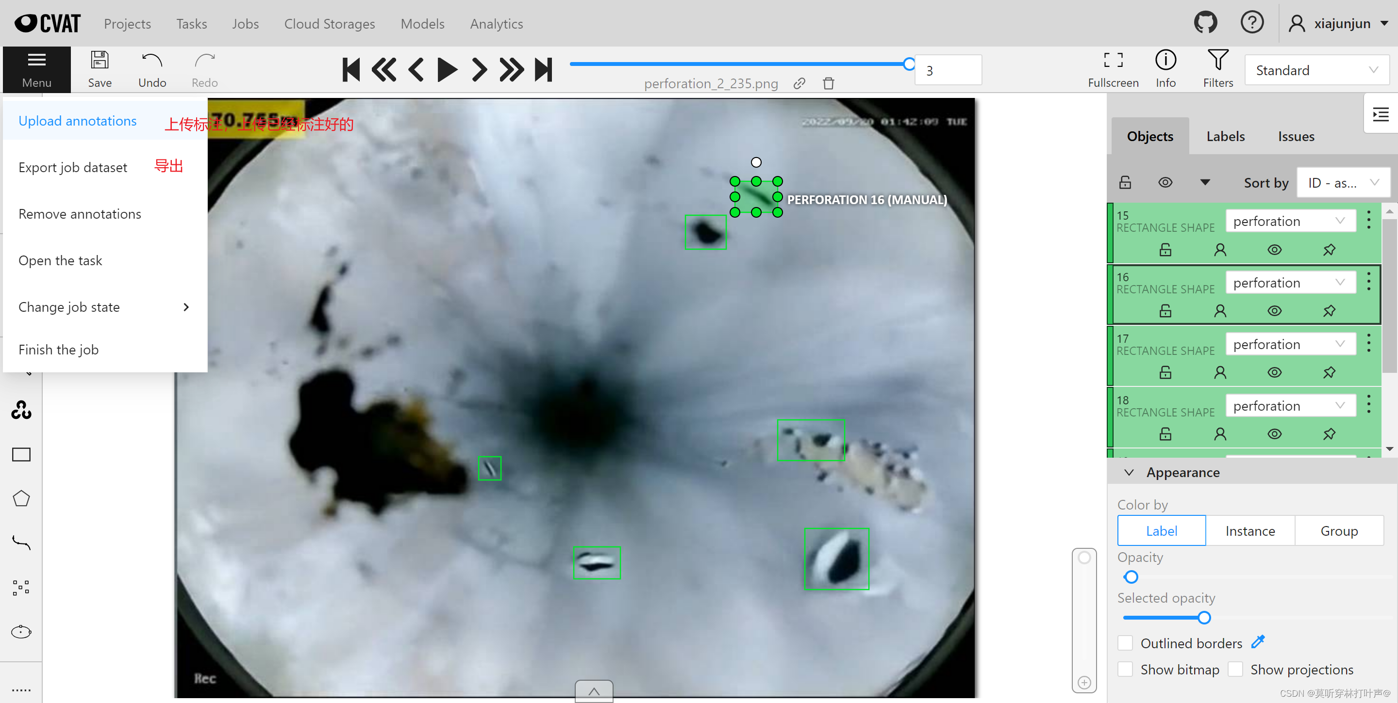1398x703 pixels.
Task: Enable the Show bitmap checkbox
Action: point(1125,670)
